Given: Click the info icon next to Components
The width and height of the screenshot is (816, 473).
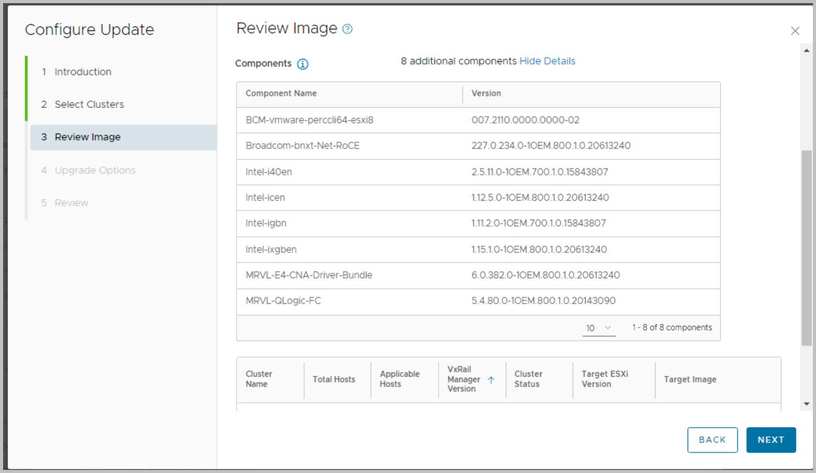Looking at the screenshot, I should click(x=303, y=64).
